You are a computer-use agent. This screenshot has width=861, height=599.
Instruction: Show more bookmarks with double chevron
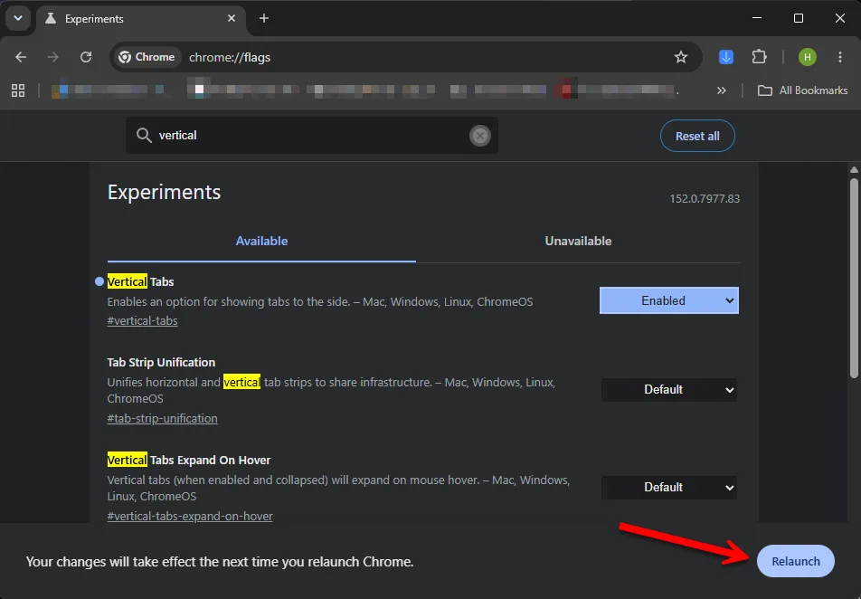click(722, 90)
